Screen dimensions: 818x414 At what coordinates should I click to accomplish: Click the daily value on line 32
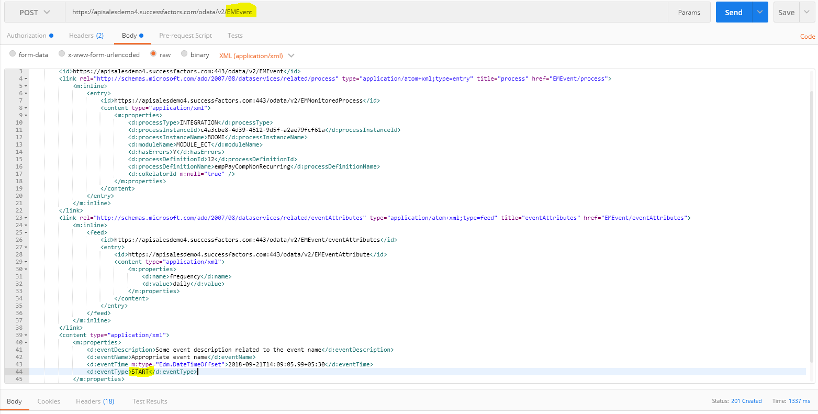tap(182, 284)
